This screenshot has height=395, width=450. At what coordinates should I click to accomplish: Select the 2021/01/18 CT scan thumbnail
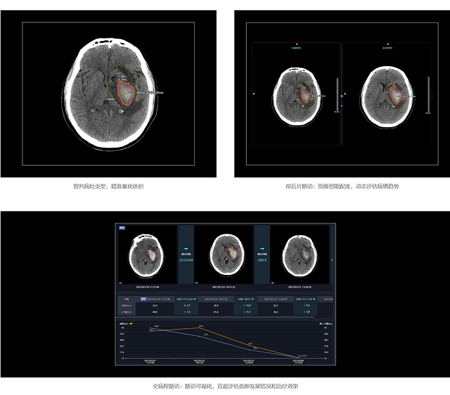[x=148, y=255]
